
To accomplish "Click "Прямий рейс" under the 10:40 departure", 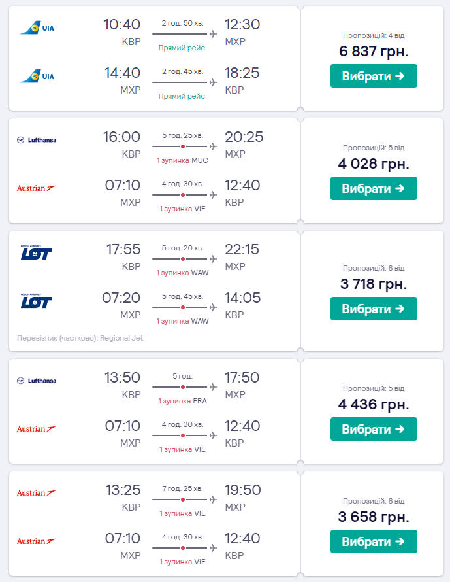I will pyautogui.click(x=182, y=48).
